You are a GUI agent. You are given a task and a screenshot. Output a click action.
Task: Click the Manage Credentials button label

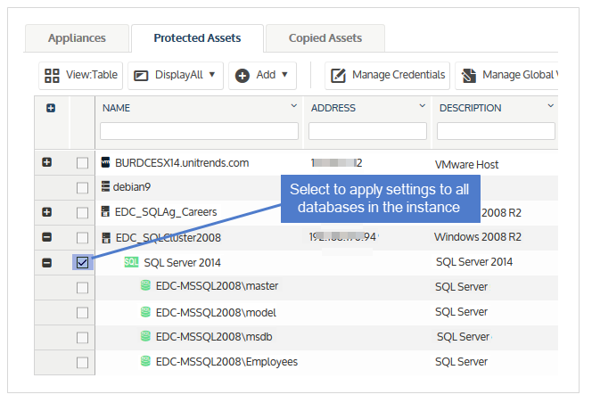pyautogui.click(x=399, y=75)
